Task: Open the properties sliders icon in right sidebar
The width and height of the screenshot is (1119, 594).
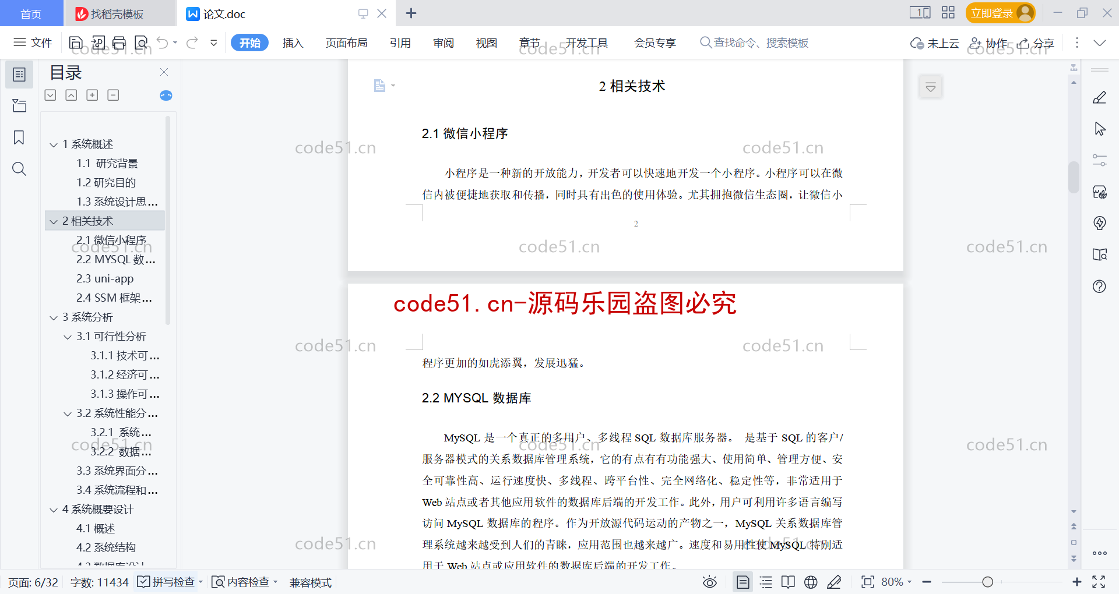Action: [1100, 160]
